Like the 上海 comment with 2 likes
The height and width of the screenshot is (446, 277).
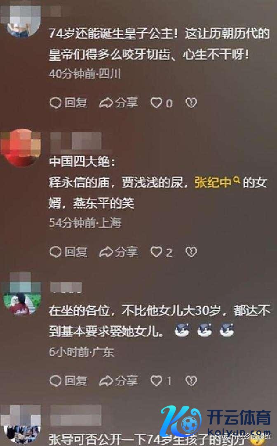pos(162,252)
